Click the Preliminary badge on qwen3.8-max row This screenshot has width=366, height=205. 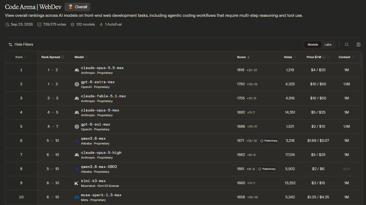(x=269, y=141)
